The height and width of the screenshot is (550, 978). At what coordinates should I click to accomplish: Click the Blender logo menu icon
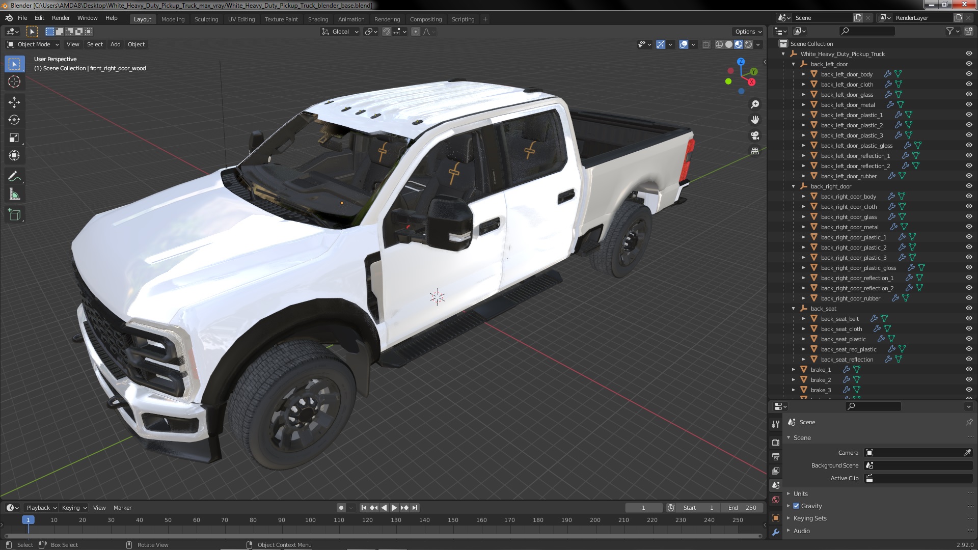9,18
